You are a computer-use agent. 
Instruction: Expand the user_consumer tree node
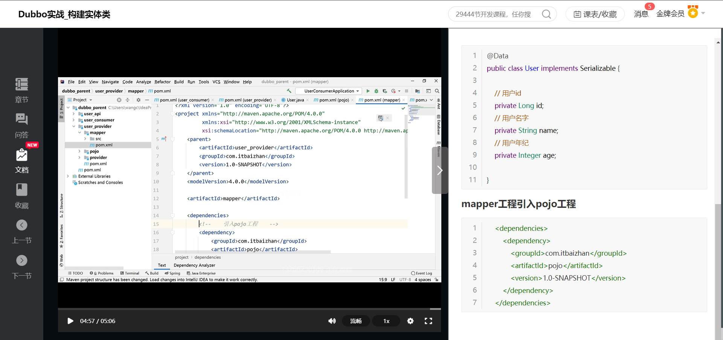(74, 120)
